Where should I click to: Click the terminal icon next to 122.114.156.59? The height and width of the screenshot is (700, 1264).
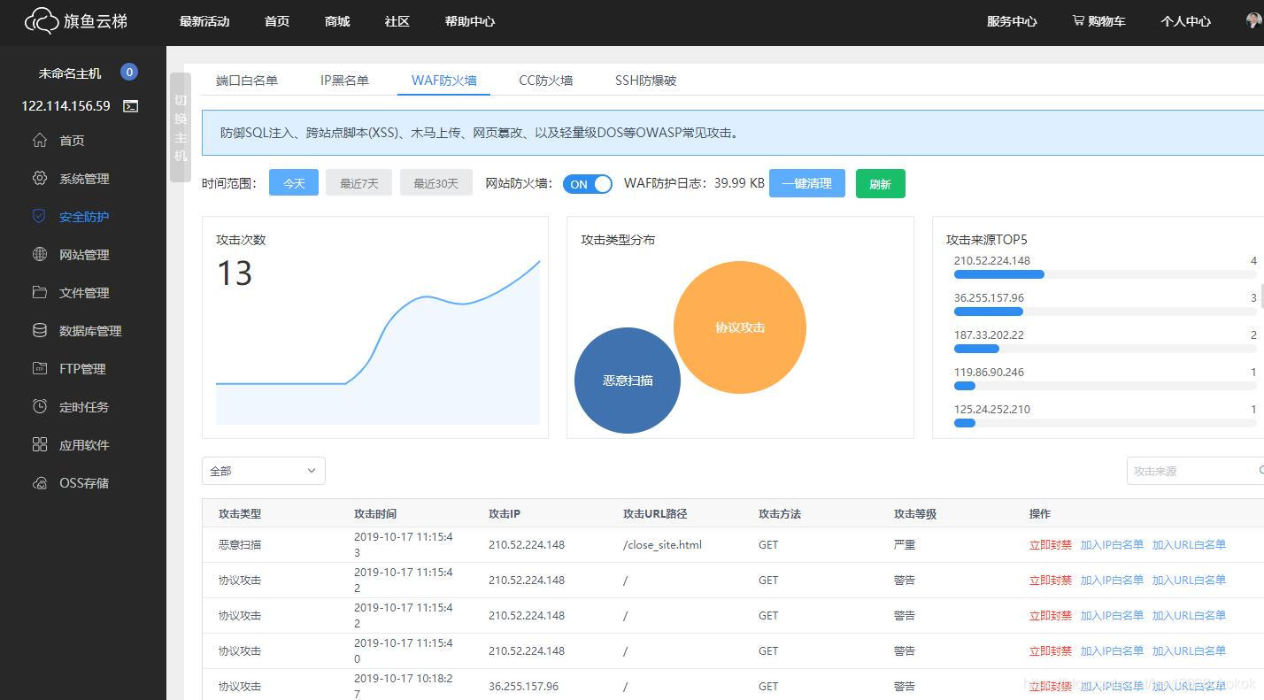pyautogui.click(x=129, y=105)
